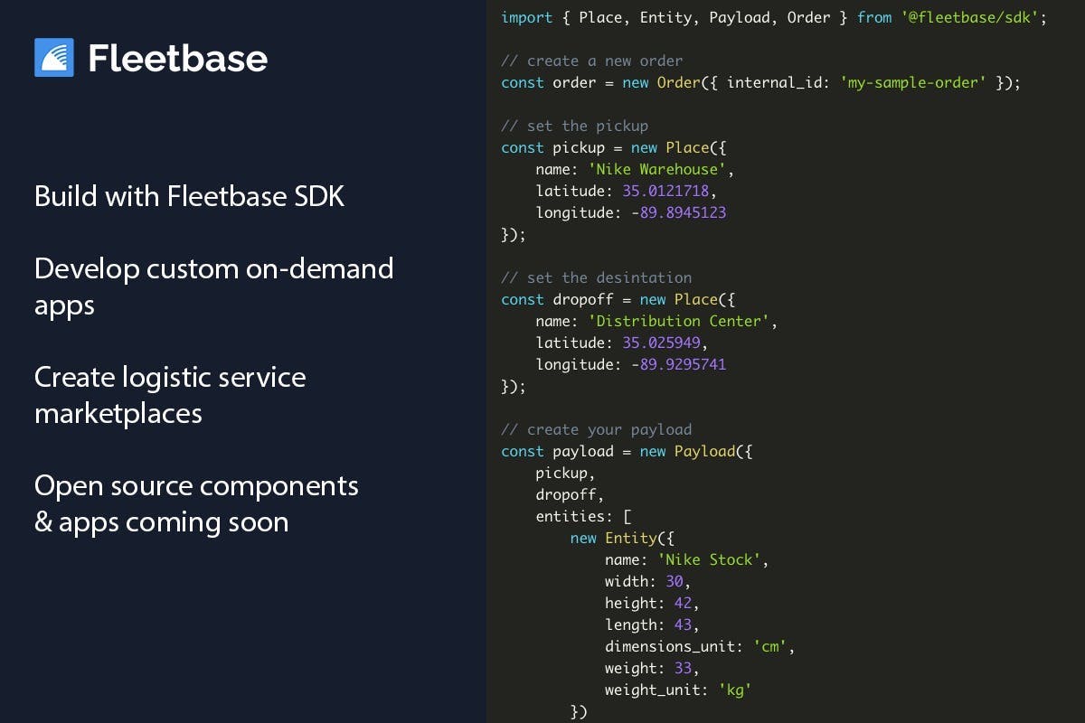Click the dimensions_unit 'cm' value
The height and width of the screenshot is (723, 1085).
769,646
